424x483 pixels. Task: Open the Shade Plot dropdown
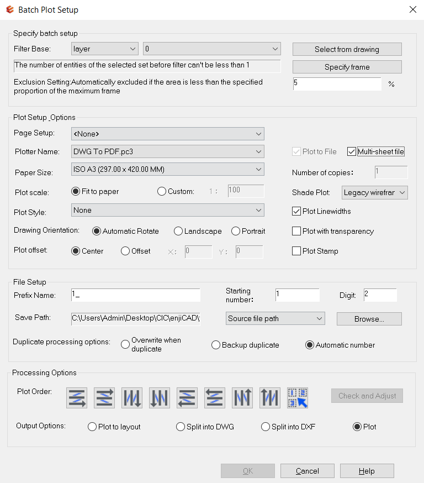click(374, 192)
